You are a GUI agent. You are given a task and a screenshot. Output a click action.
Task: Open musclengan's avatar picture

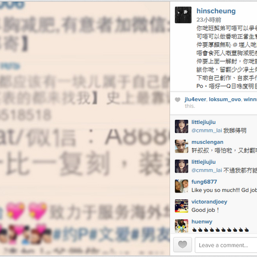click(182, 146)
